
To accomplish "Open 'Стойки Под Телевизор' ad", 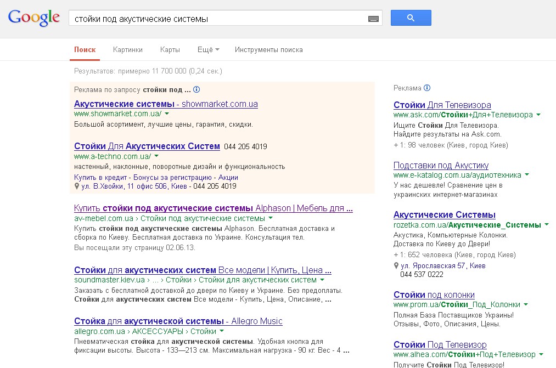I will 440,344.
